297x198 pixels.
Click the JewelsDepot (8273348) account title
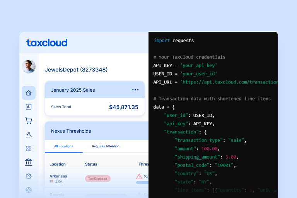click(76, 70)
